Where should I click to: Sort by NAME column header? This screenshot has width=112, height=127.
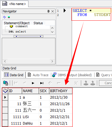[31, 91]
